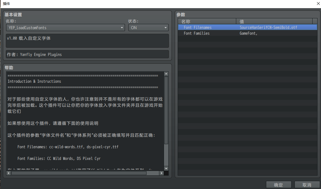Click help line 如果想使用这个插件
Viewport: 321px width, 189px height.
tap(53, 123)
